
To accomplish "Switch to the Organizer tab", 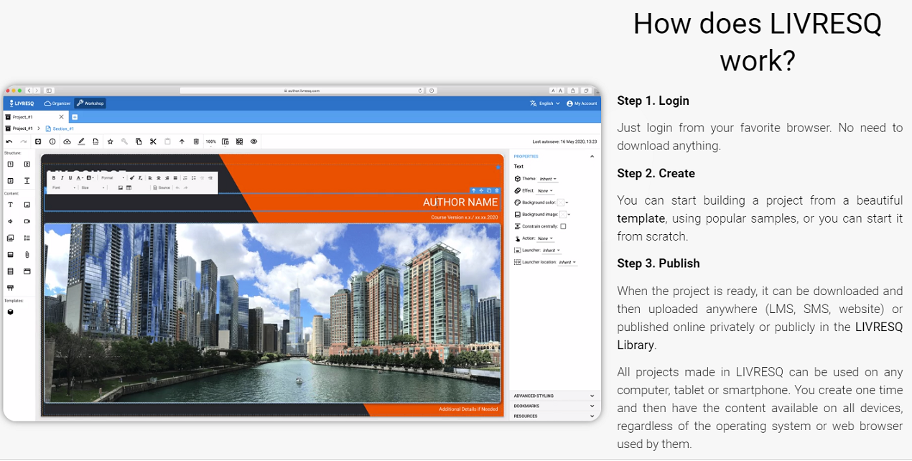I will click(x=57, y=103).
